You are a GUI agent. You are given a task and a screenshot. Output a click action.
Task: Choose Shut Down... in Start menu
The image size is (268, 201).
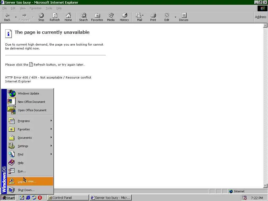[30, 190]
